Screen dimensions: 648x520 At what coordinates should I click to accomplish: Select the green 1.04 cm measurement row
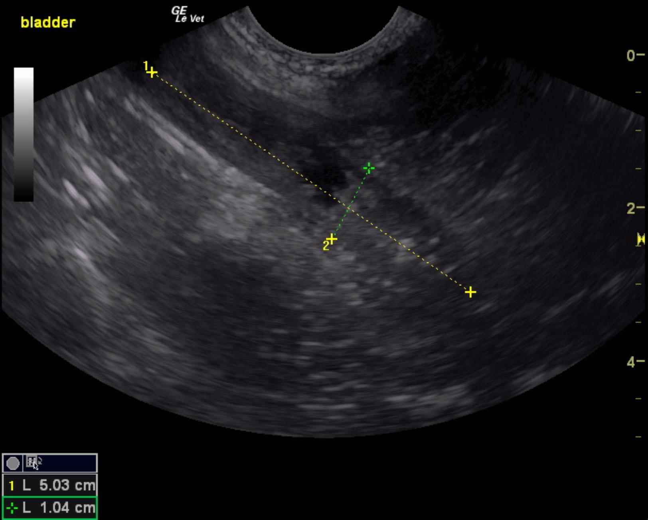[x=50, y=508]
